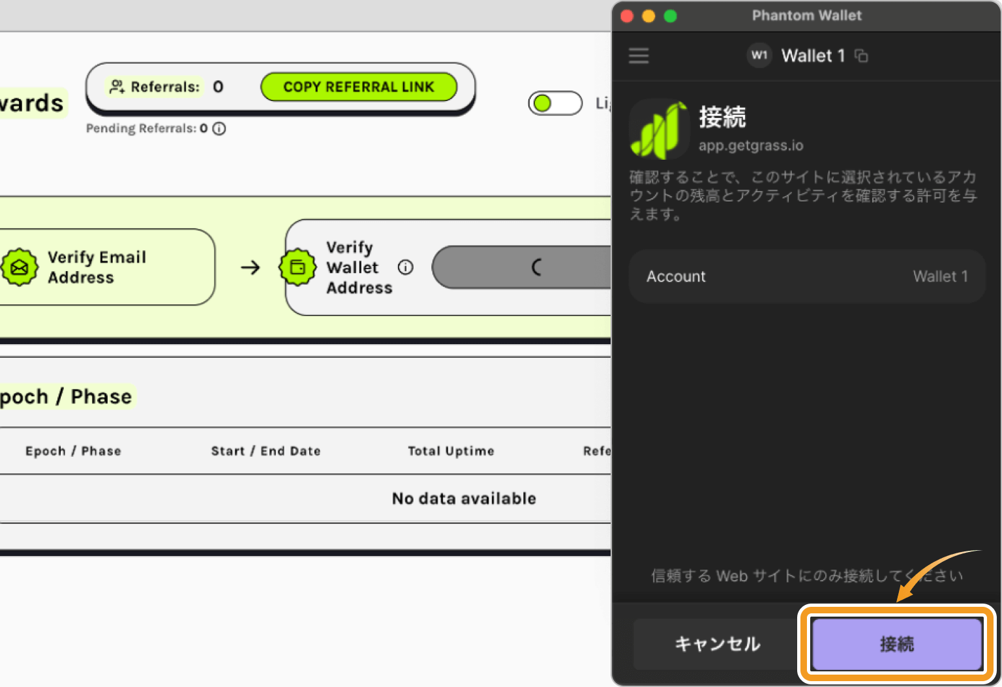The width and height of the screenshot is (1002, 687).
Task: Click app.getgrass.io domain text
Action: tap(751, 145)
